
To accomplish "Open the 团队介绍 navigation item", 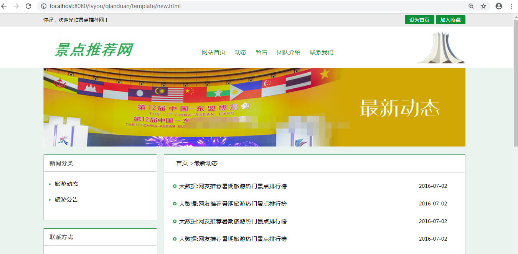I will [289, 52].
